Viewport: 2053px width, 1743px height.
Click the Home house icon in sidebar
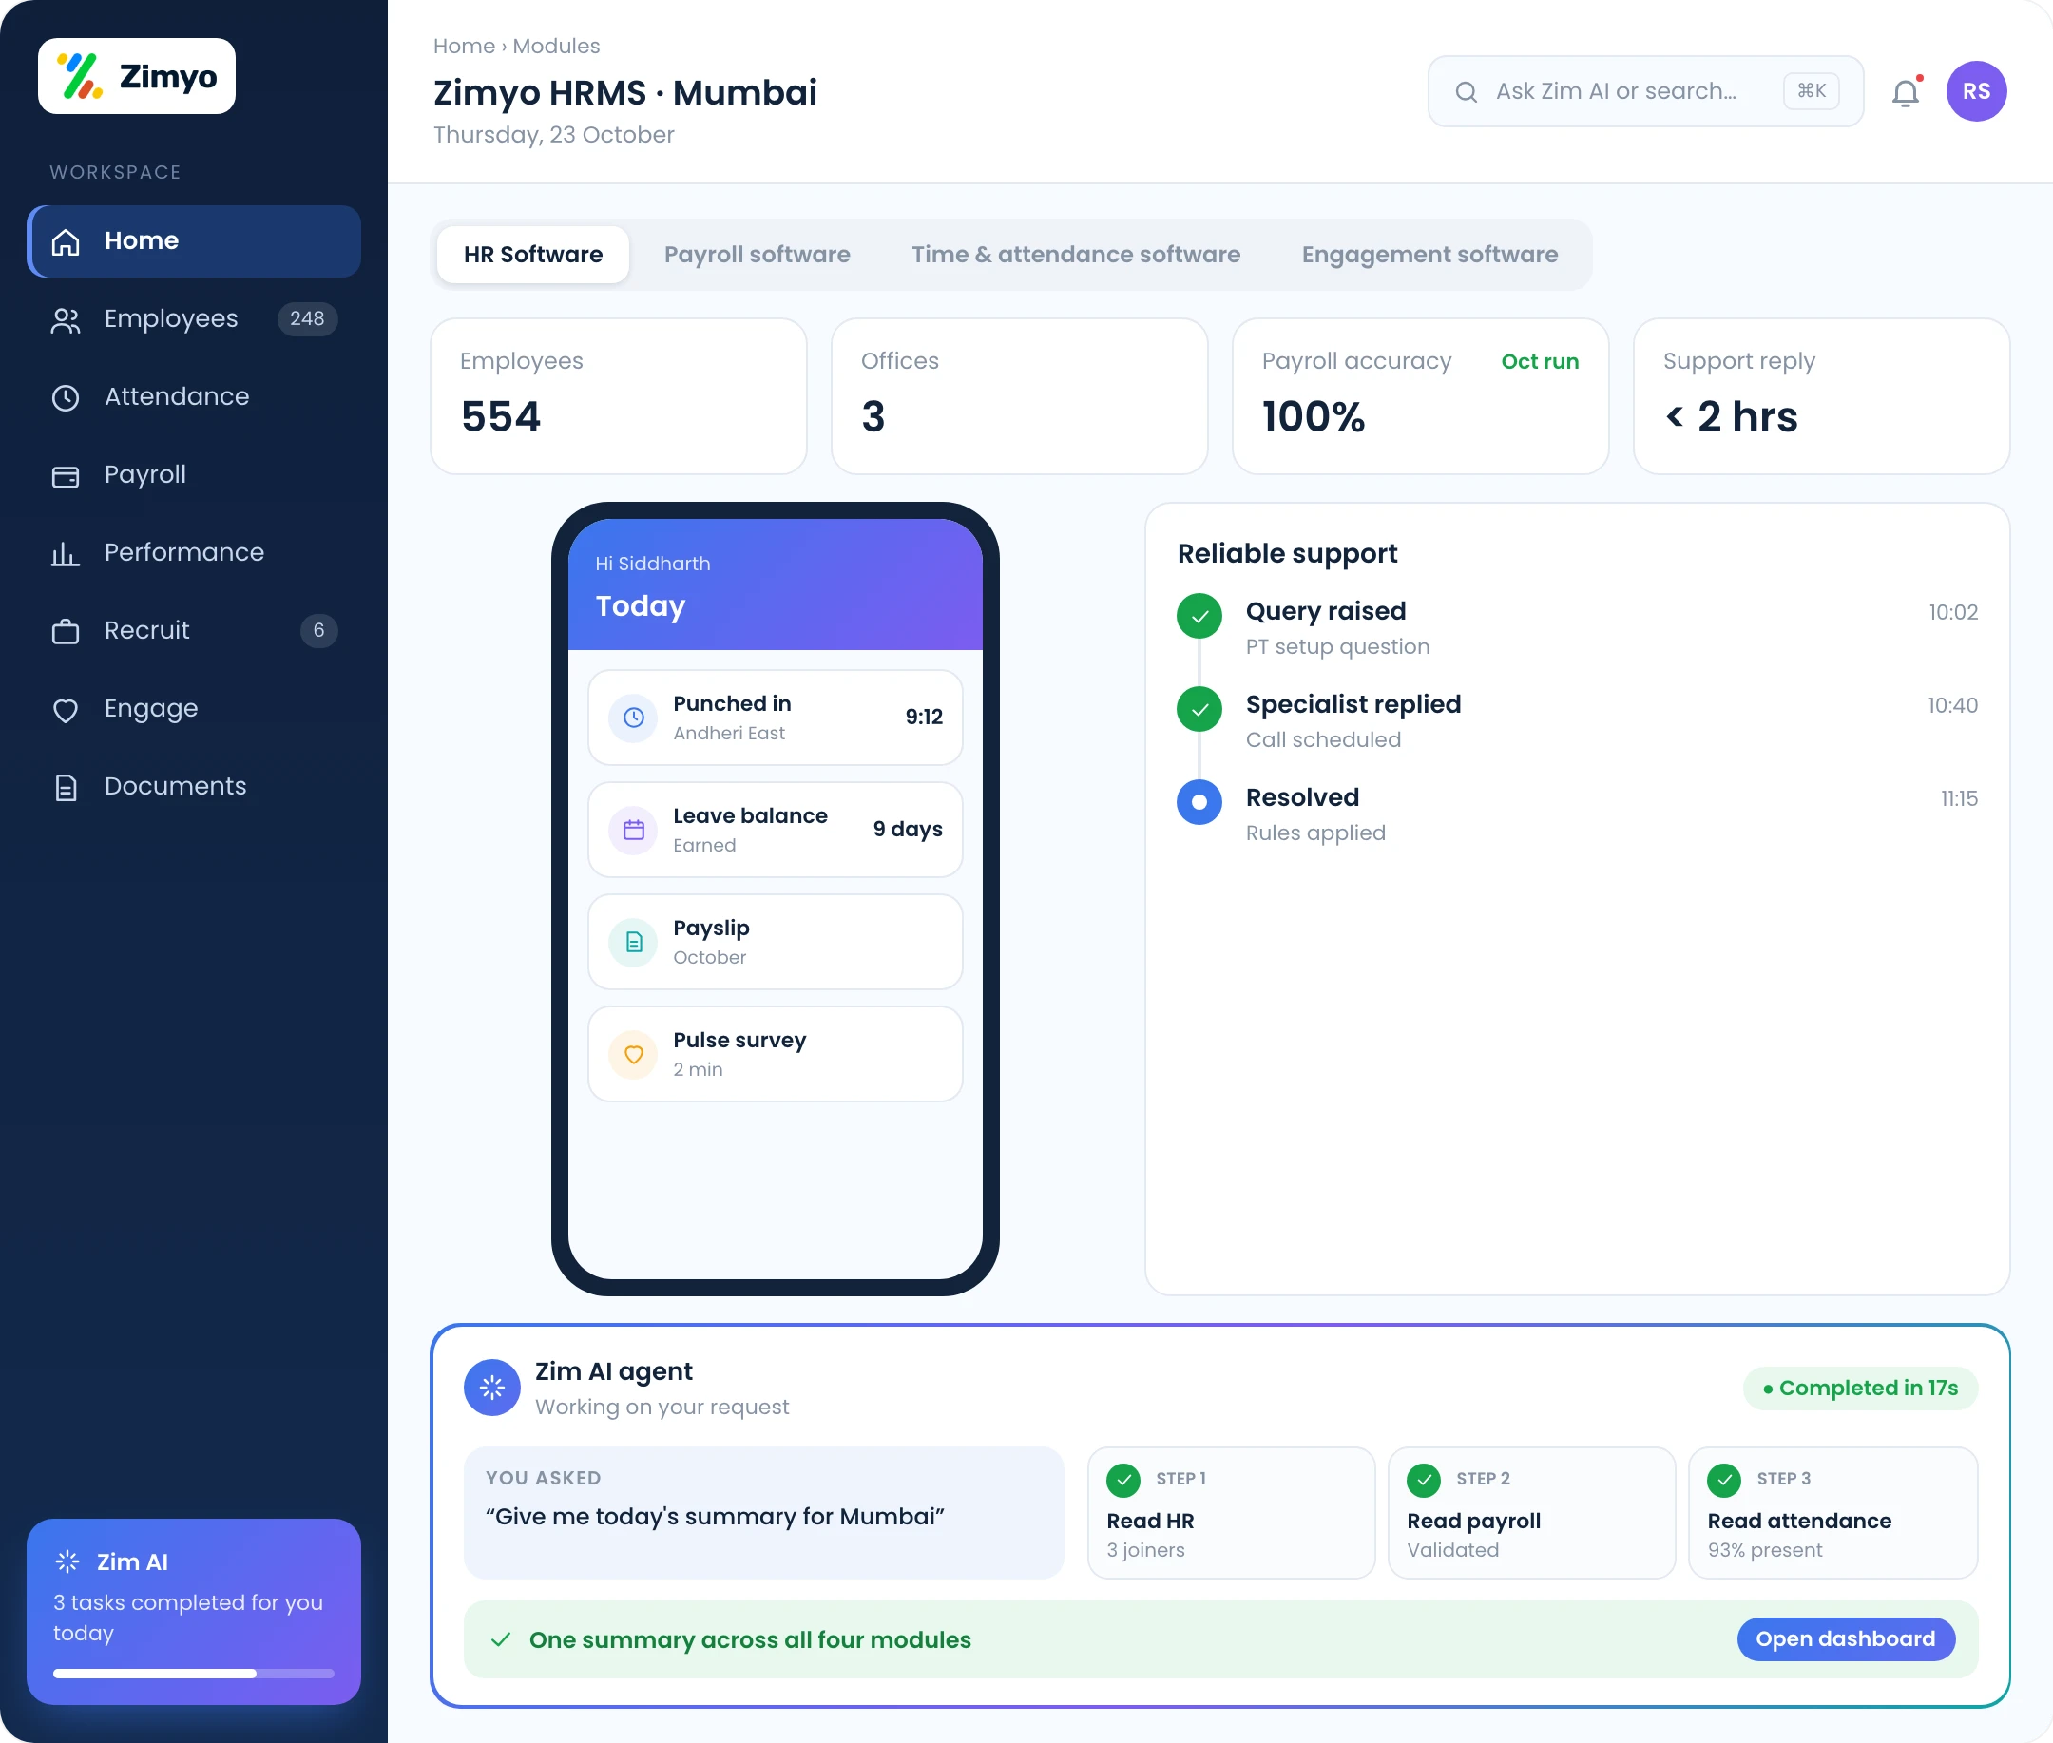66,241
